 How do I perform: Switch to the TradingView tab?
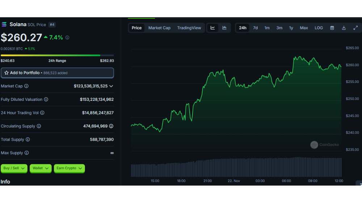click(x=189, y=28)
